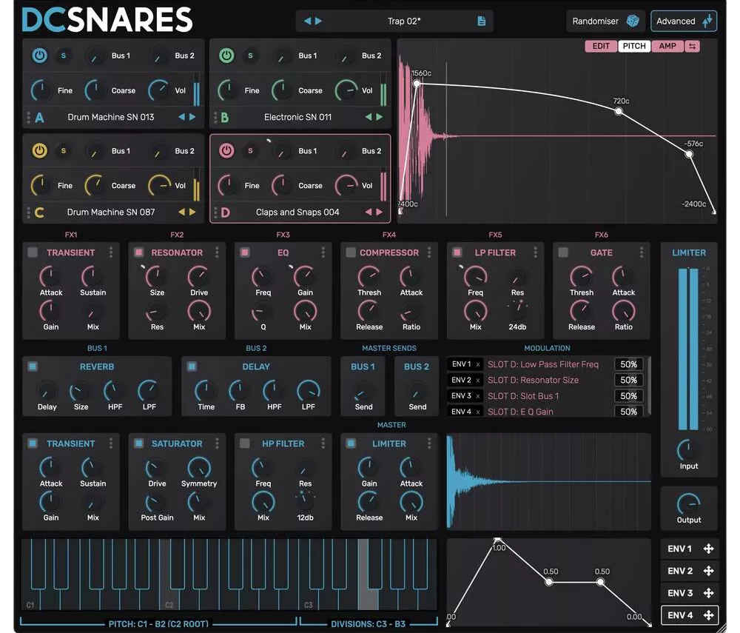Switch to the PITCH tab
Viewport: 740px width, 633px height.
(633, 46)
